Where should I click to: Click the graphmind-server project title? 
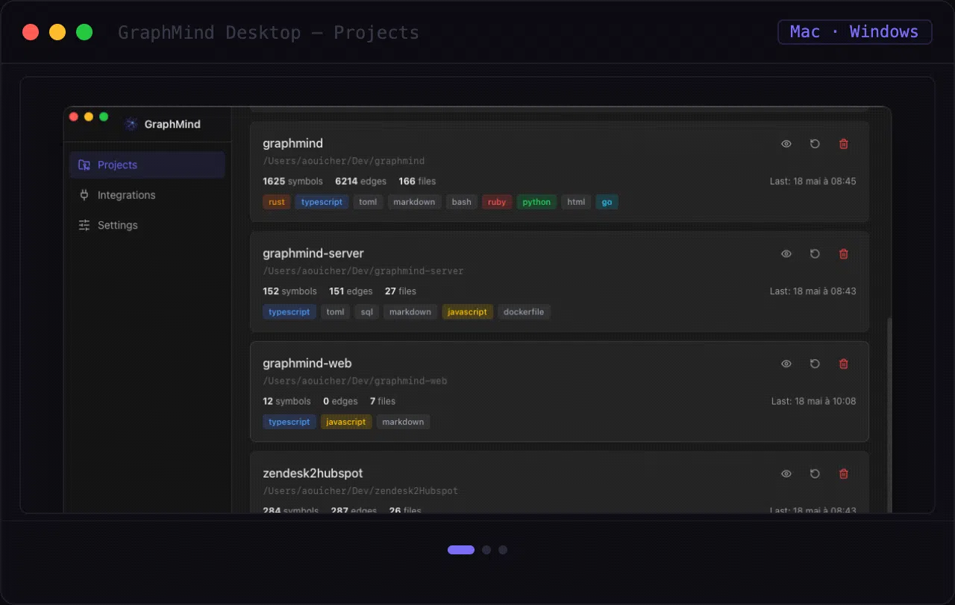click(313, 253)
